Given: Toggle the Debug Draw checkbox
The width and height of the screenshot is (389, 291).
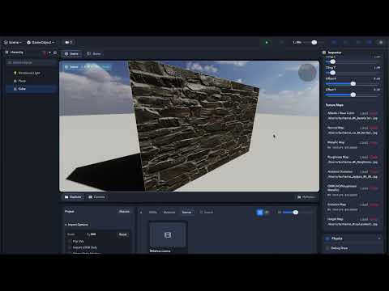Looking at the screenshot, I should (327, 248).
